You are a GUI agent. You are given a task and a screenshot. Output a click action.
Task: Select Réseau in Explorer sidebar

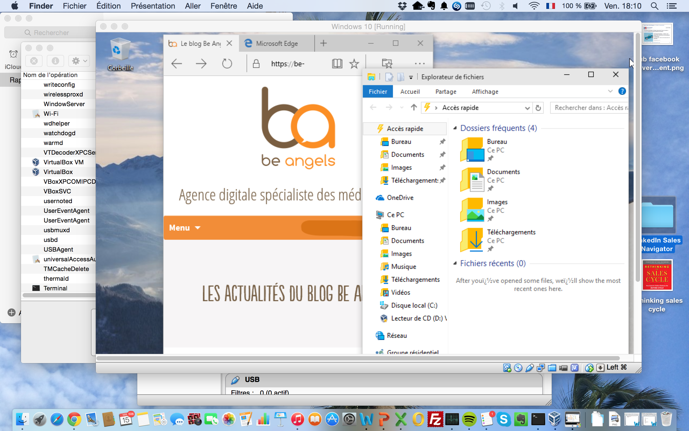pos(397,336)
